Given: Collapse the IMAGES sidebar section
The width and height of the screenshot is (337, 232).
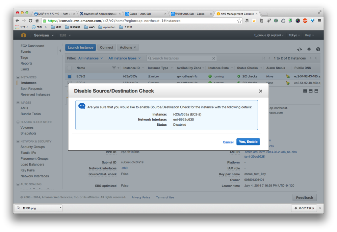Looking at the screenshot, I should (18, 103).
